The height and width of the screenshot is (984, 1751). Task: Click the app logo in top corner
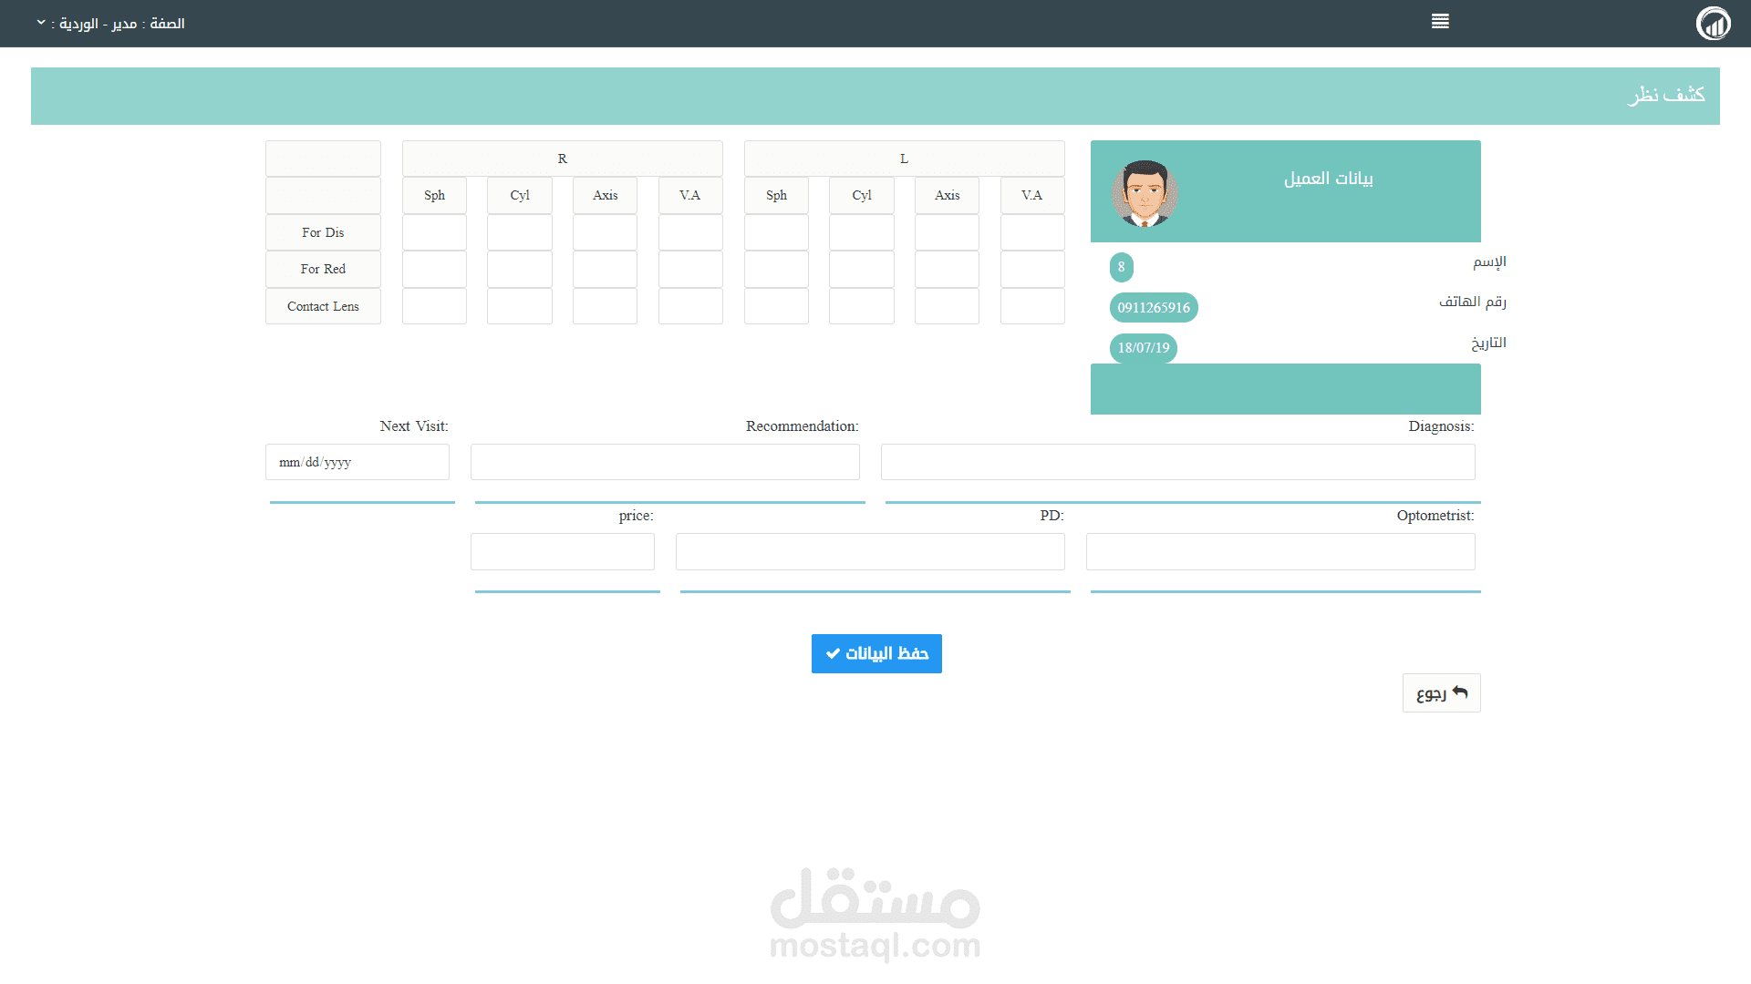[x=1713, y=24]
